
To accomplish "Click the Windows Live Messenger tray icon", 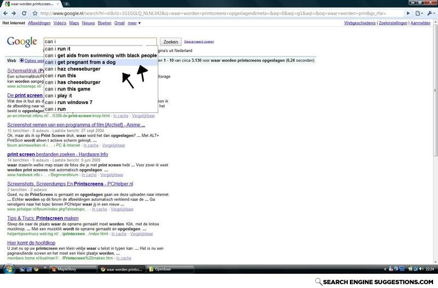I will [391, 269].
